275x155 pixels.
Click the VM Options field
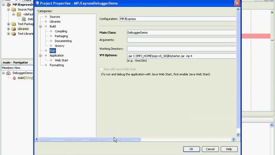181,56
